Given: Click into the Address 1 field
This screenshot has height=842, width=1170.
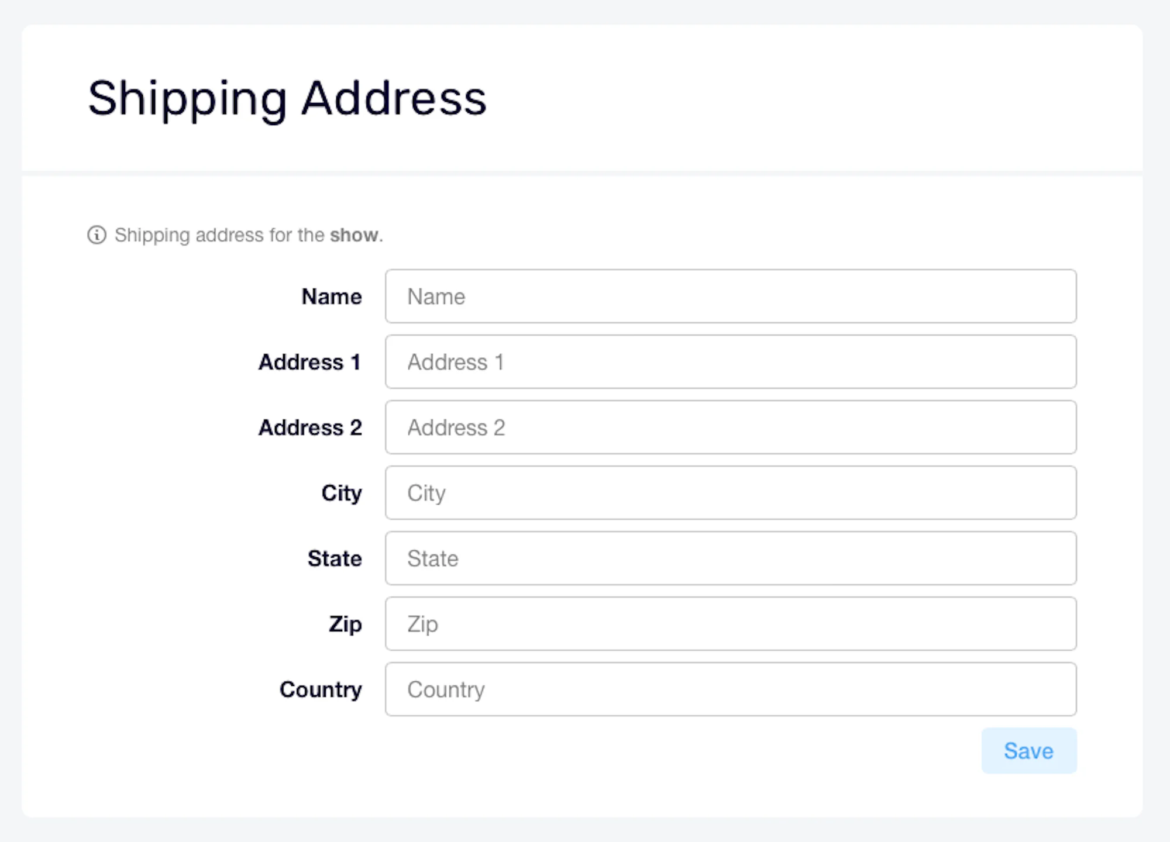Looking at the screenshot, I should 731,362.
